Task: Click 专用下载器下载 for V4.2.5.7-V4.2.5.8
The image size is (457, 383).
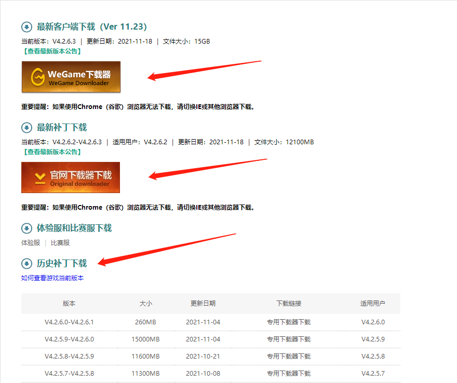Action: (289, 373)
